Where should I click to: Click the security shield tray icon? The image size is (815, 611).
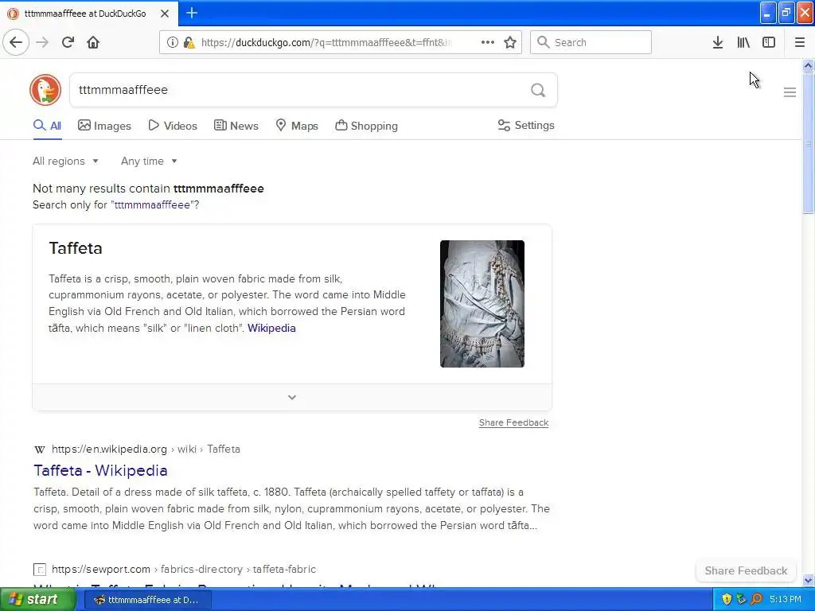pos(727,599)
